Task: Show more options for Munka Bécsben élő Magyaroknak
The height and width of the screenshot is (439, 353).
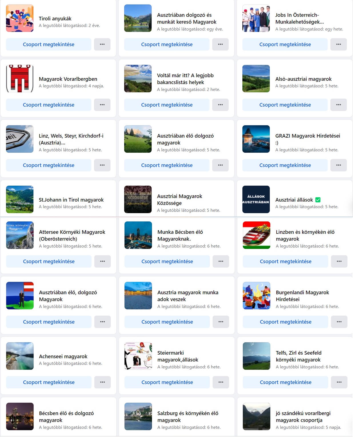Action: [221, 261]
